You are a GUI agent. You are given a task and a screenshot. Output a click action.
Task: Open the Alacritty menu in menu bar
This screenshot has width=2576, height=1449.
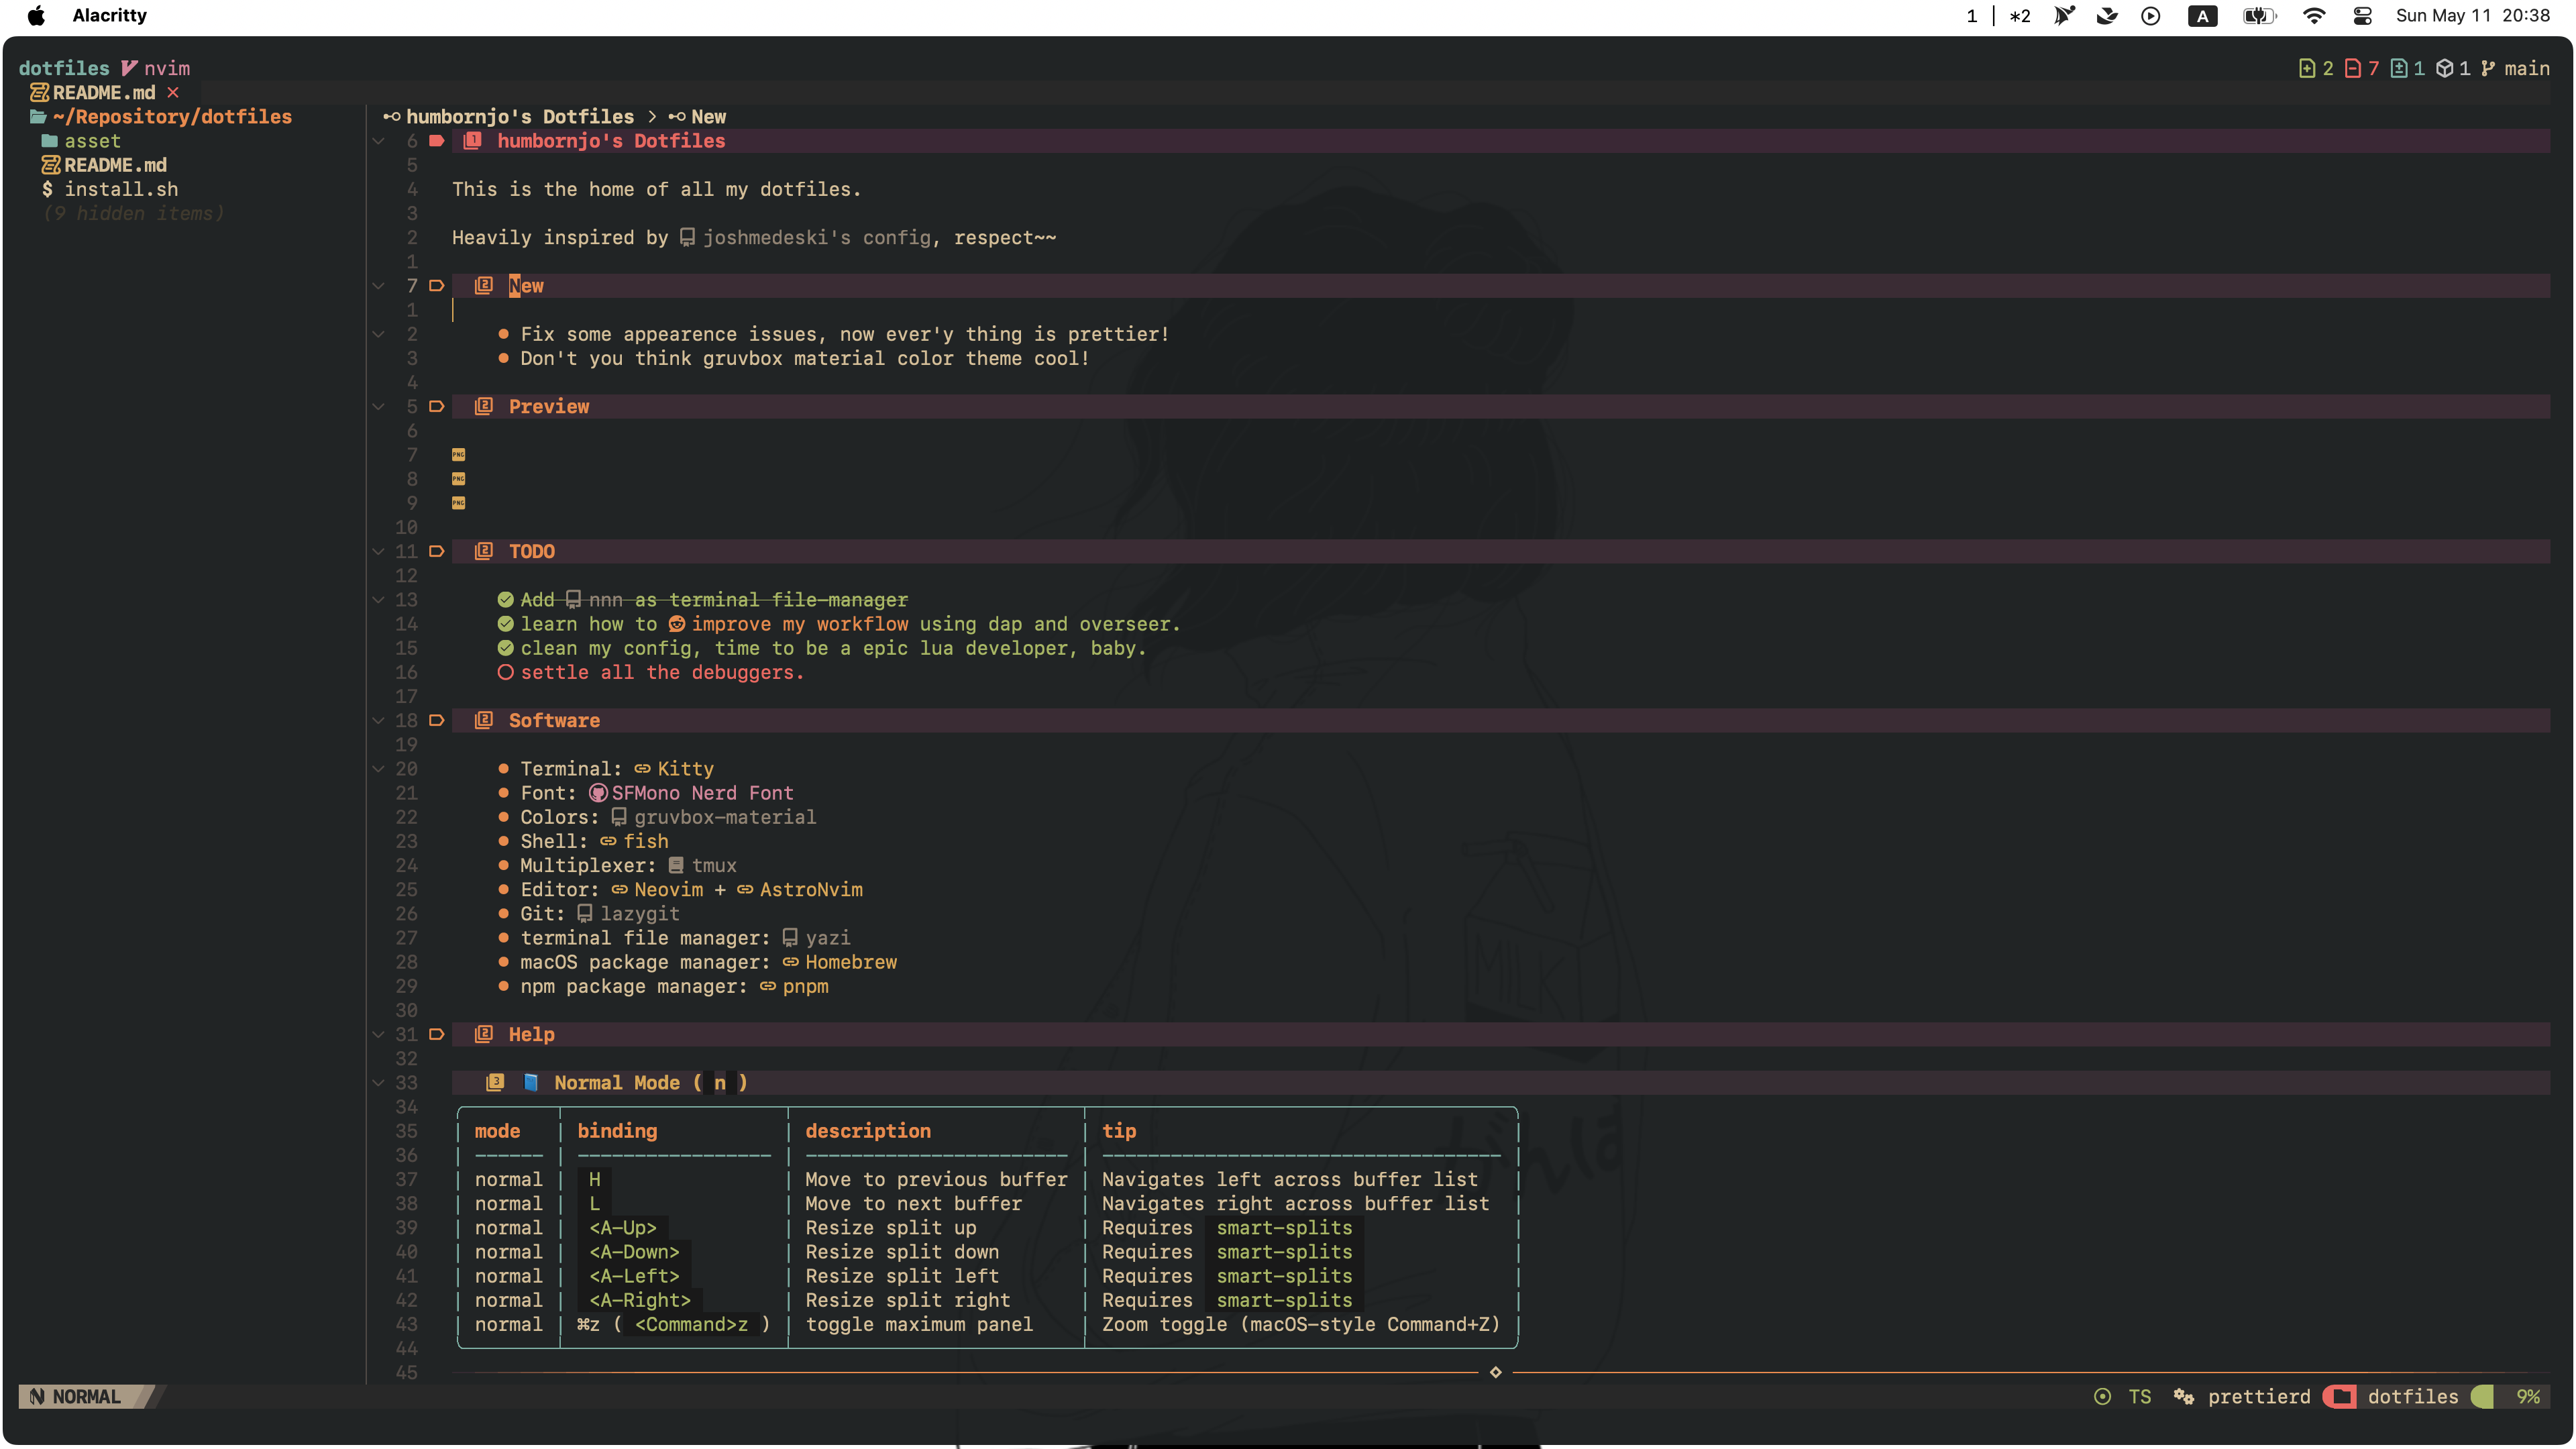coord(109,16)
